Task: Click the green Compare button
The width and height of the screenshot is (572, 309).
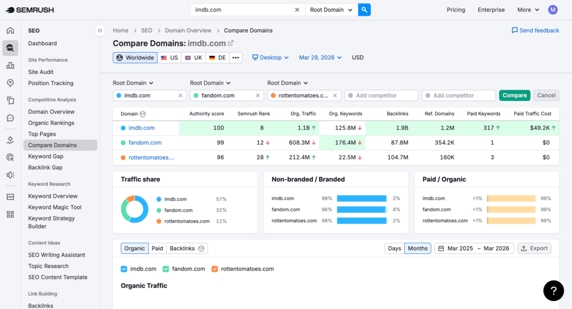Action: (514, 96)
